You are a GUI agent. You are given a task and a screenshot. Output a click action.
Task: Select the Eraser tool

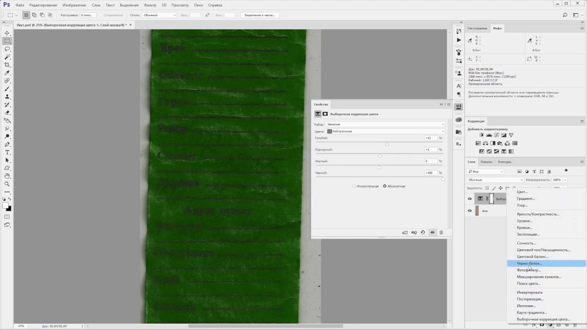7,113
